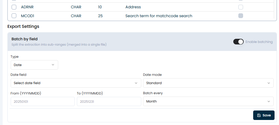Click the Date mode label

point(152,75)
